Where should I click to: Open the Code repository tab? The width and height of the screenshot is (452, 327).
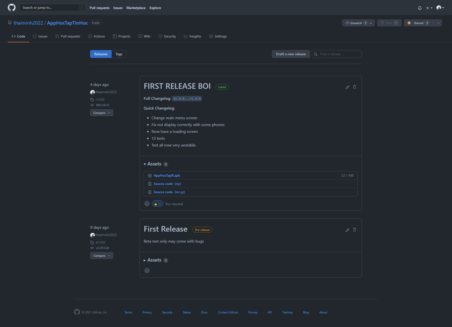pyautogui.click(x=18, y=36)
